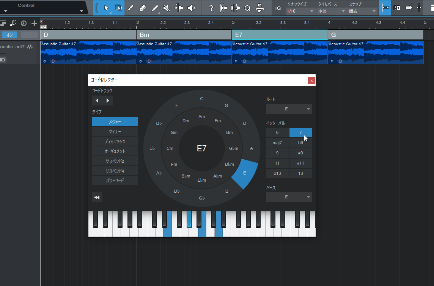Viewport: 434px width, 286px height.
Task: Toggle cursor follows edit position icon
Action: [419, 8]
